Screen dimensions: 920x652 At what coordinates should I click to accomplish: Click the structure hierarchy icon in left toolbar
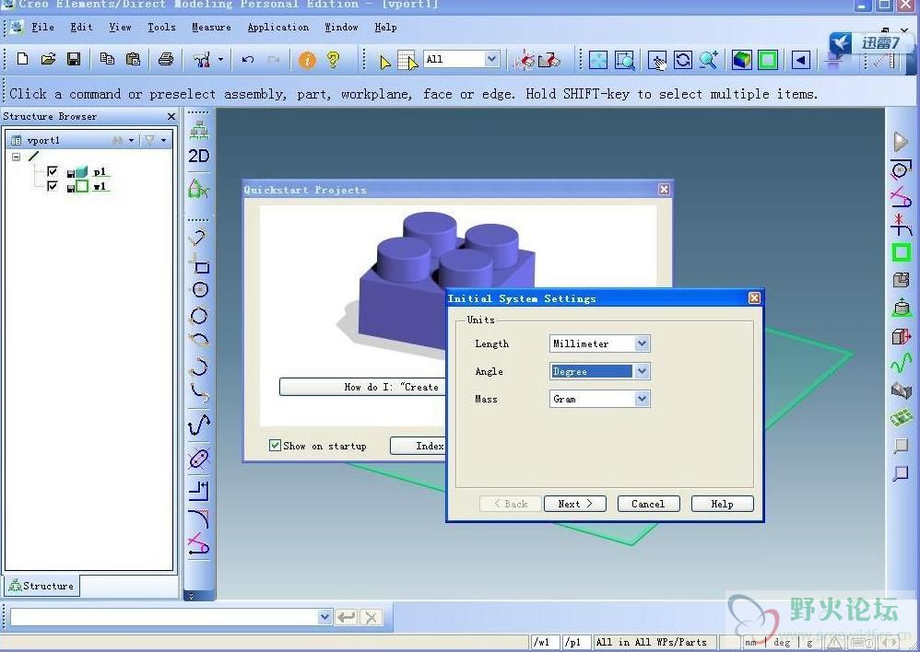[199, 130]
